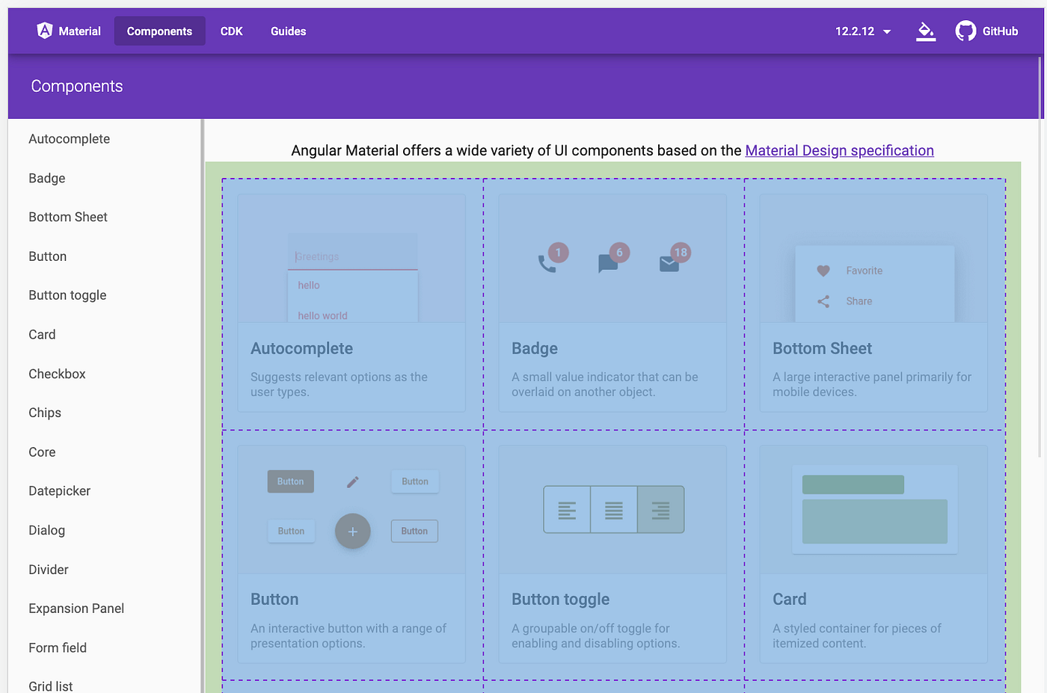The image size is (1047, 693).
Task: Open the theme picker paint bucket icon
Action: 926,31
